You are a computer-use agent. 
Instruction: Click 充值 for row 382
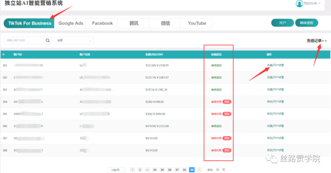coord(270,77)
